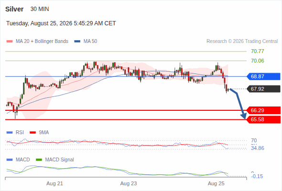Click the Aug 25 date axis label

(216, 183)
